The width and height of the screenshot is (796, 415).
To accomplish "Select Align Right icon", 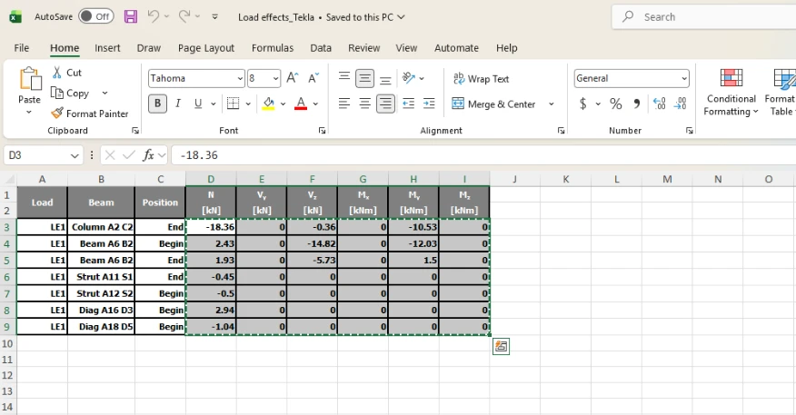I will 385,104.
